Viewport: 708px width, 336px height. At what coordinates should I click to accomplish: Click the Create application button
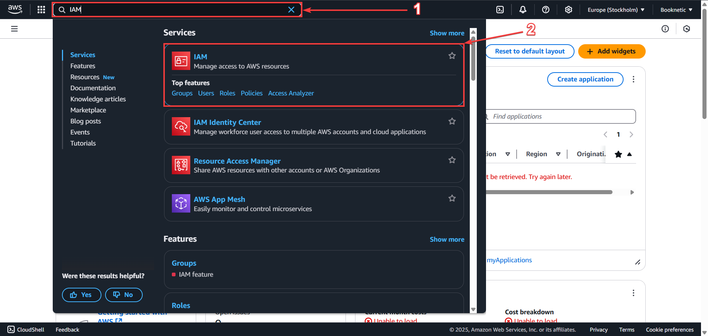pyautogui.click(x=585, y=79)
